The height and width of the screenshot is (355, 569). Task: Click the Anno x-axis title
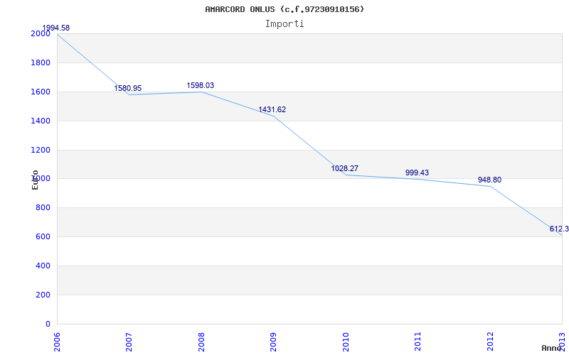pos(552,348)
